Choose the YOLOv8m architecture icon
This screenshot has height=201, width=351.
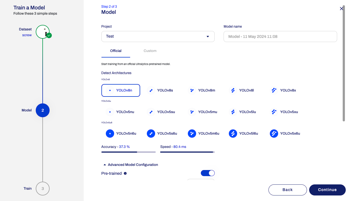pyautogui.click(x=192, y=90)
